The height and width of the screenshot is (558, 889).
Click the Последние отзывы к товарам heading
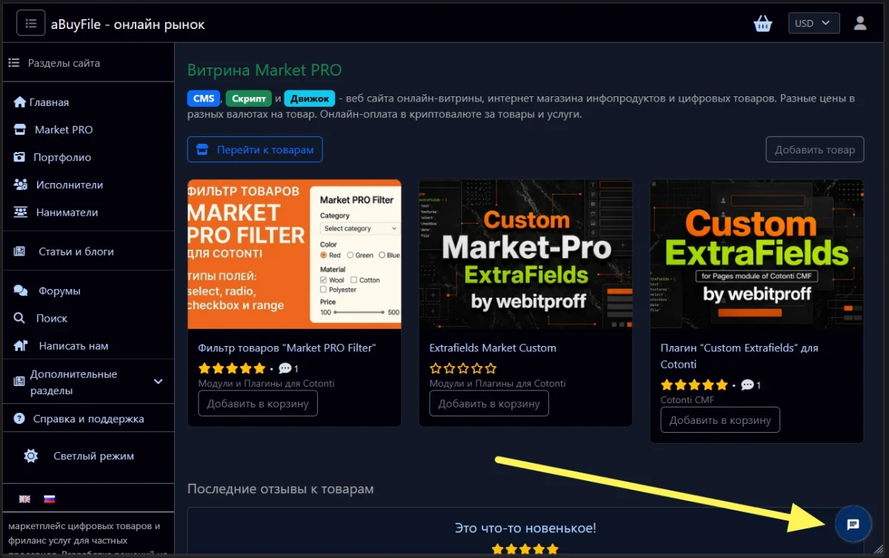(x=280, y=489)
